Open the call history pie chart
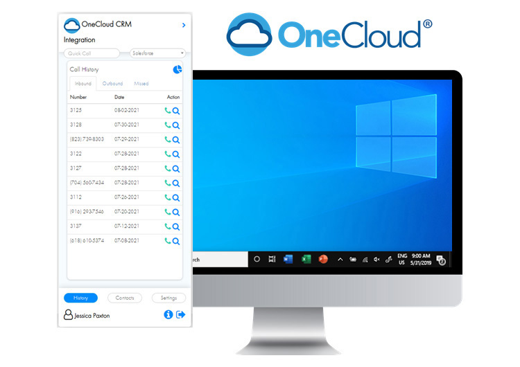 (177, 69)
